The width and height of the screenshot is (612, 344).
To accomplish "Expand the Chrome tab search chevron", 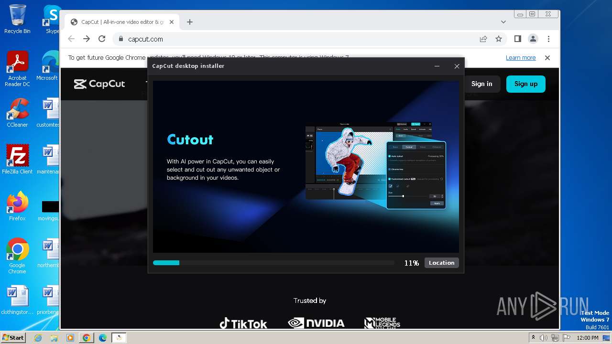I will tap(503, 22).
